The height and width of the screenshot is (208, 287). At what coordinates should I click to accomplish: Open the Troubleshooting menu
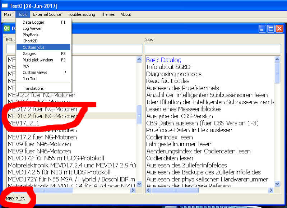point(81,14)
